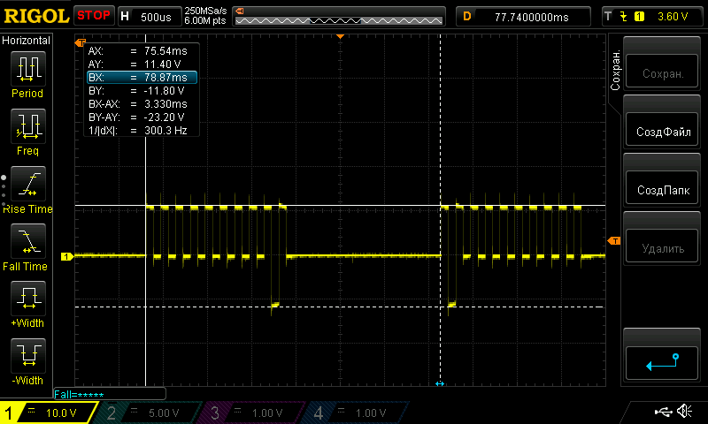Select the +Width measurement icon
Viewport: 708px width, 424px height.
coord(28,299)
